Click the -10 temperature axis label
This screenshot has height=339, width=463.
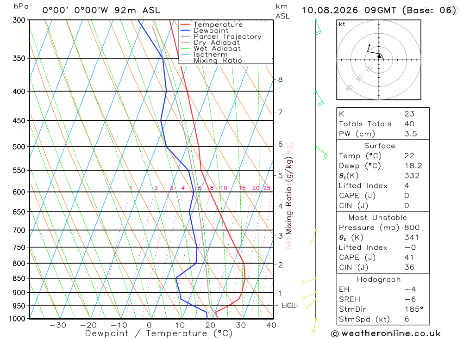pos(119,326)
